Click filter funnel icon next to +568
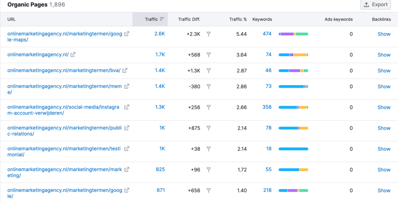Screen dimensions: 398x203 [x=209, y=55]
